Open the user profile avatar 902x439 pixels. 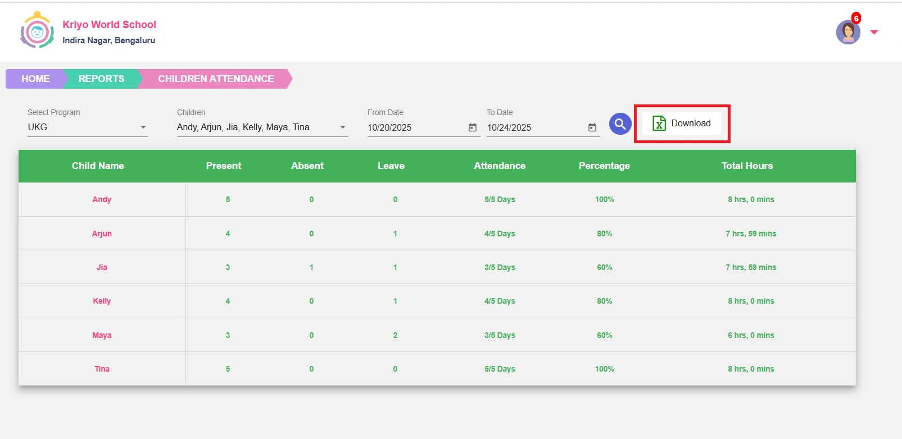point(848,32)
